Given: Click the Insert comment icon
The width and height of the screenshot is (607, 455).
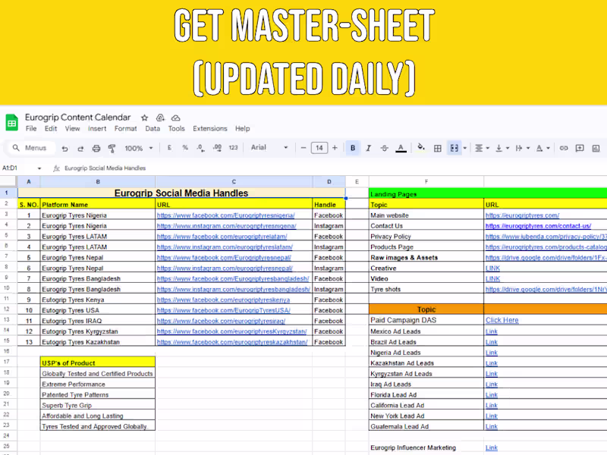Looking at the screenshot, I should (x=580, y=148).
